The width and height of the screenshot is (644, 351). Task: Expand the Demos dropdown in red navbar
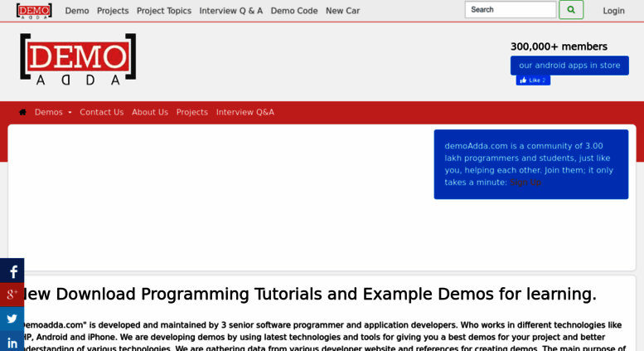pos(53,112)
